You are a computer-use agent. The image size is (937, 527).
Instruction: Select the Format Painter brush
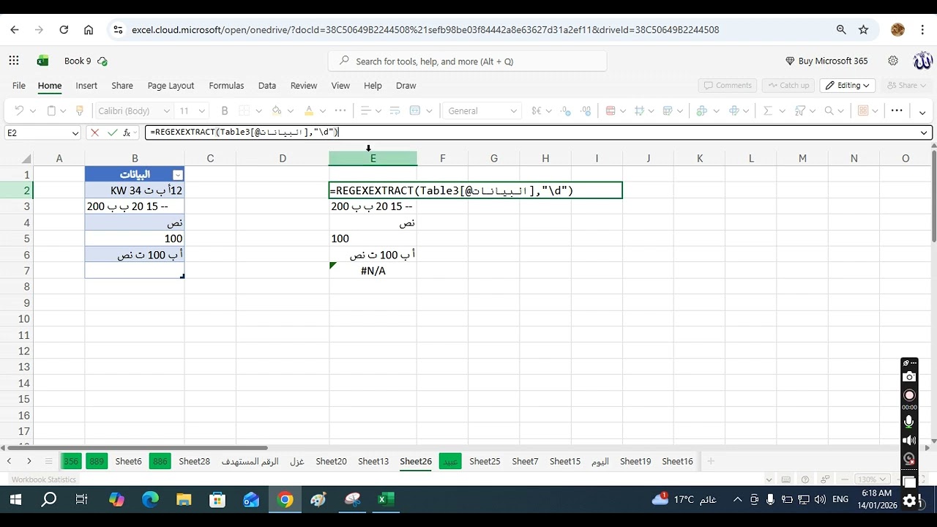point(80,111)
